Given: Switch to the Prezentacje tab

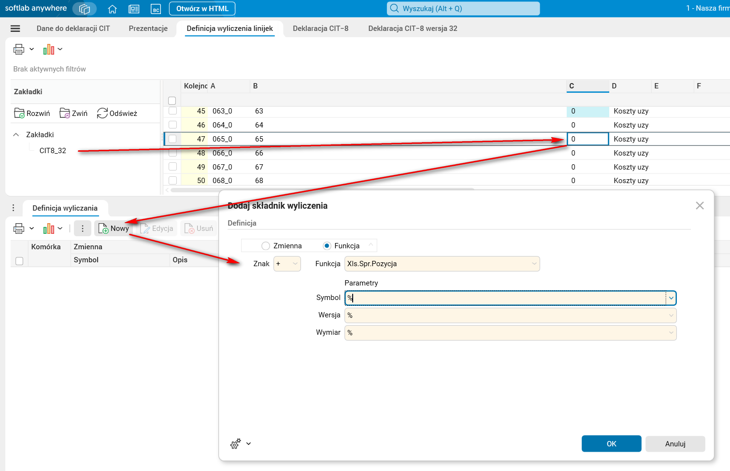Looking at the screenshot, I should 148,29.
